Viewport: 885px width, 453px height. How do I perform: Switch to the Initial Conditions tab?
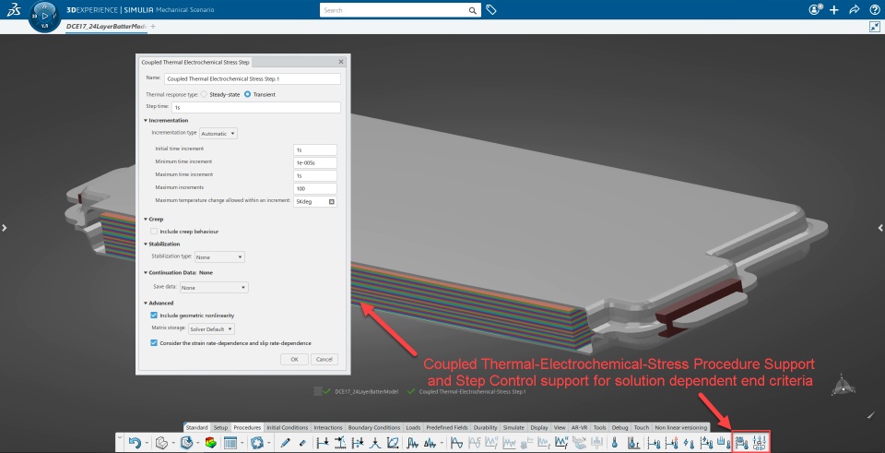[x=288, y=427]
